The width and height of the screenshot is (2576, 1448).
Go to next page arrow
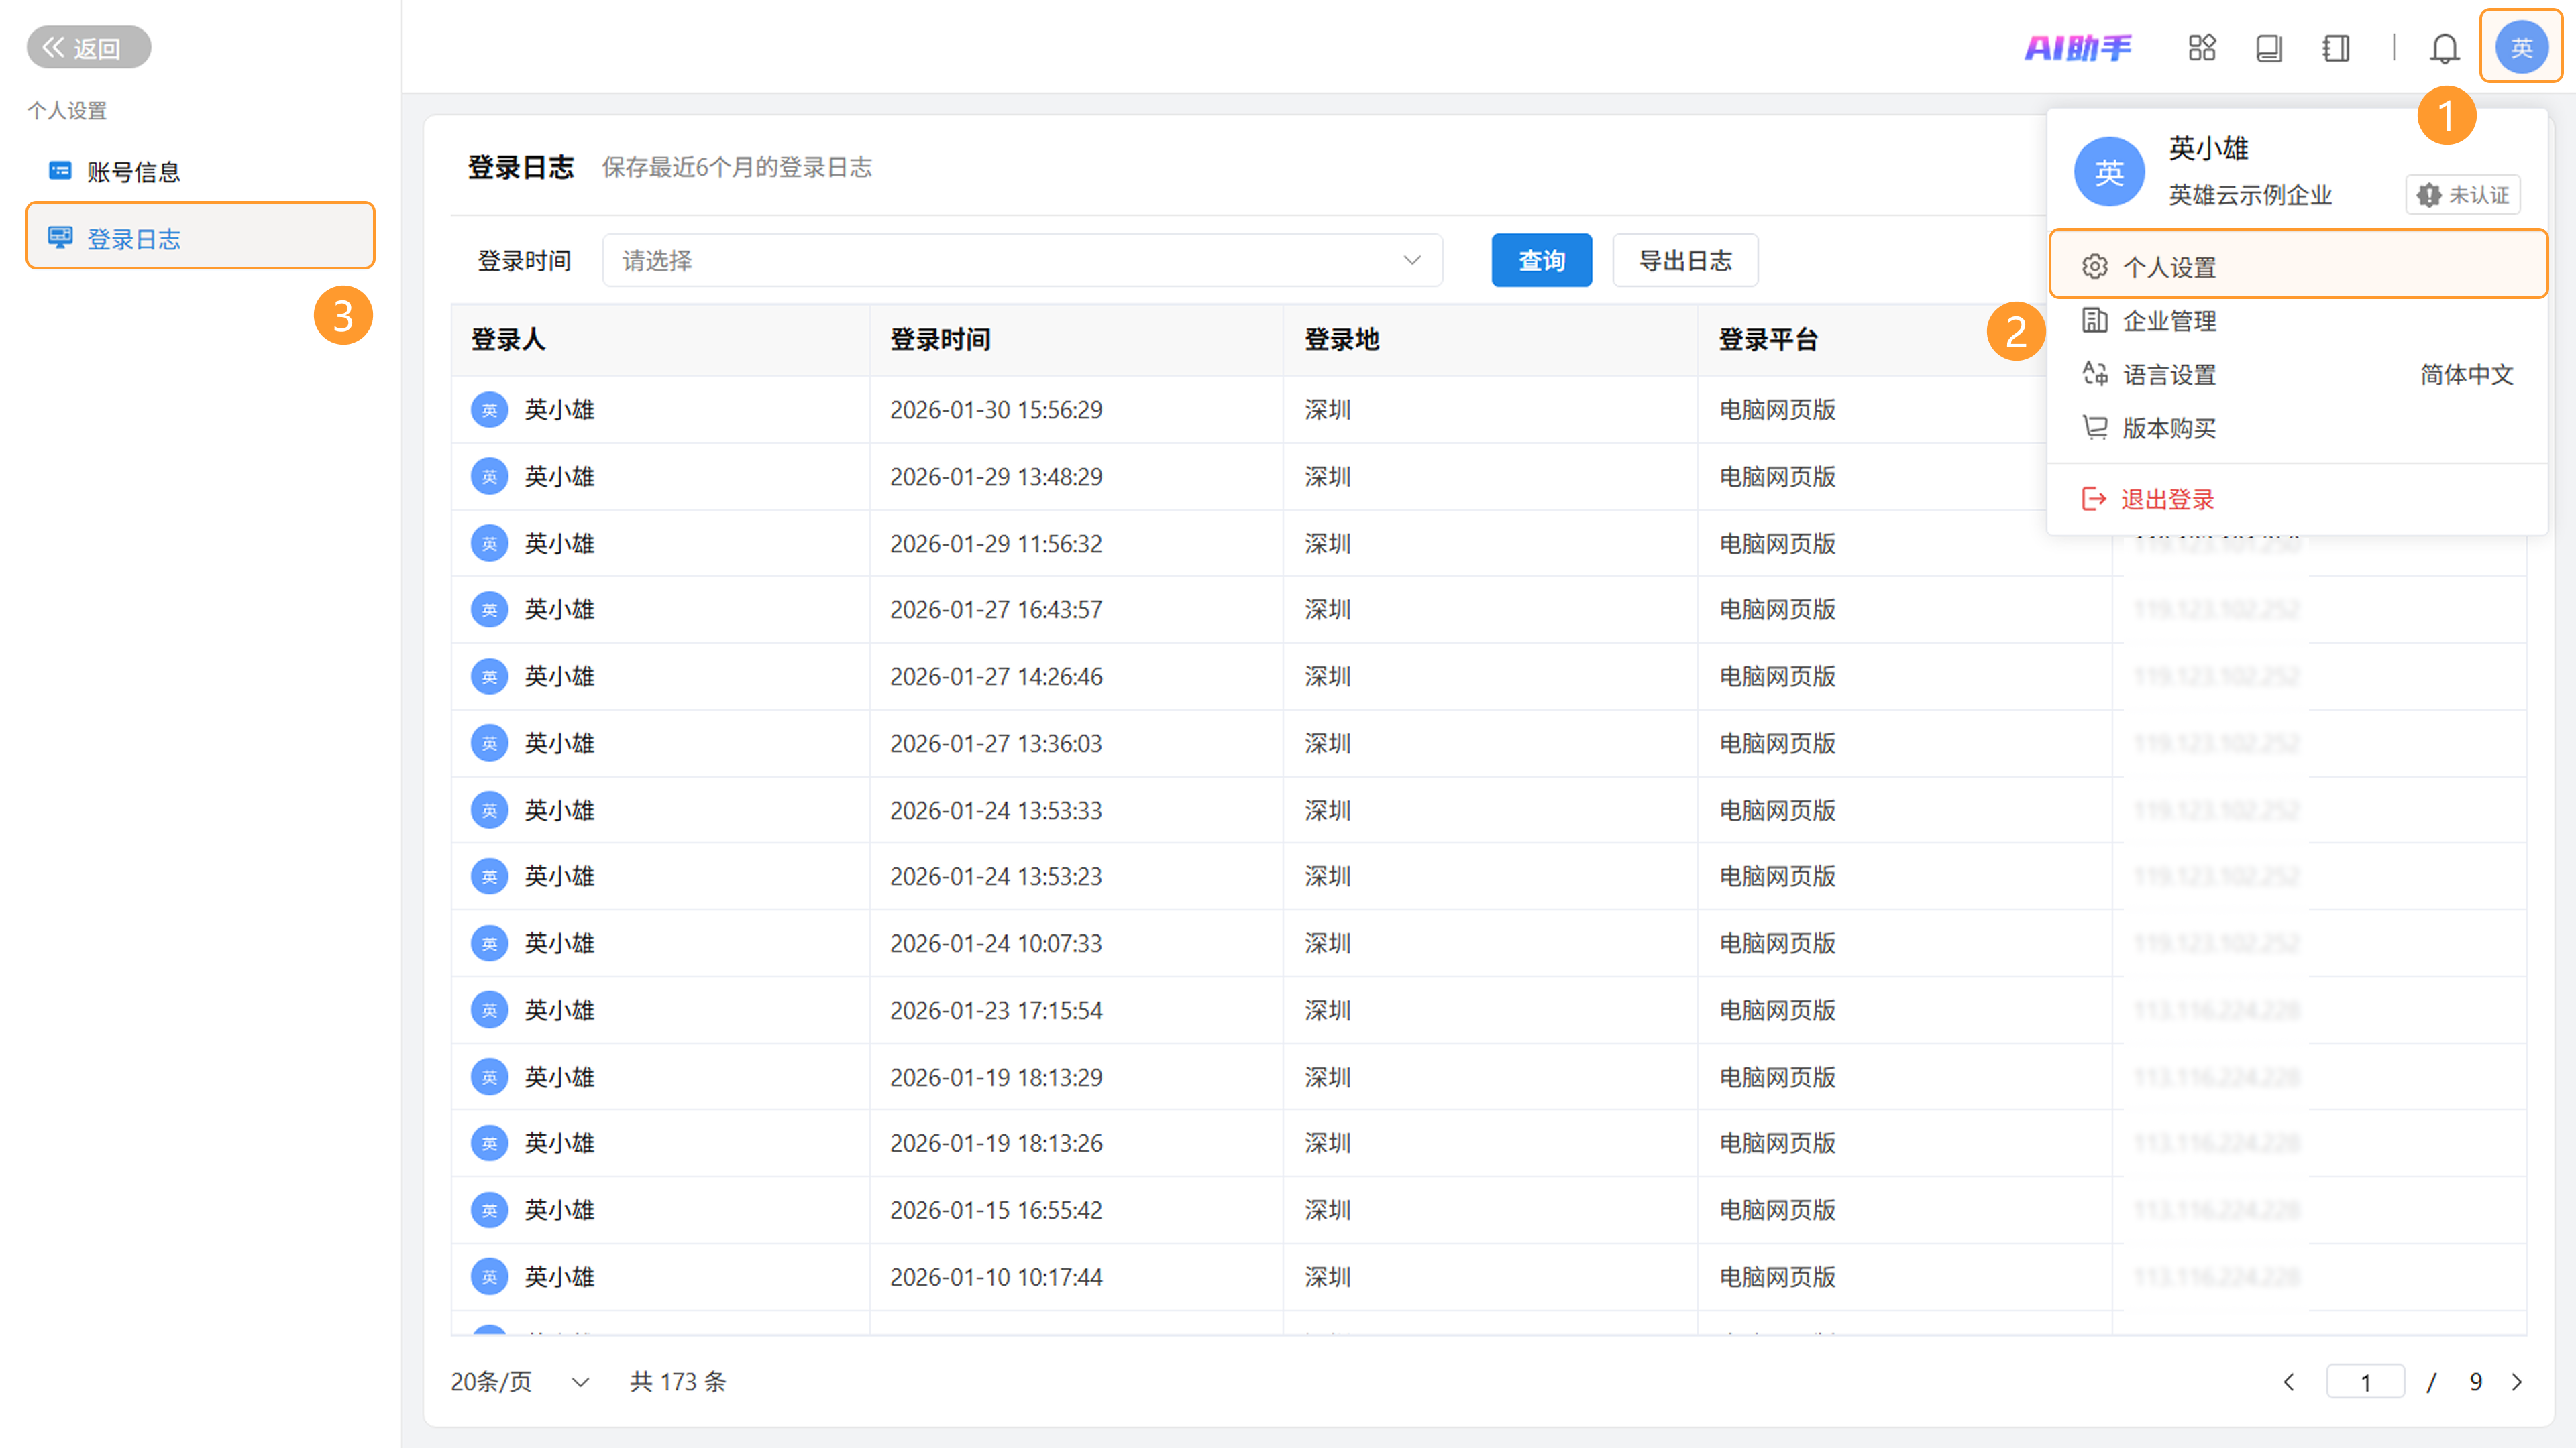(x=2516, y=1381)
